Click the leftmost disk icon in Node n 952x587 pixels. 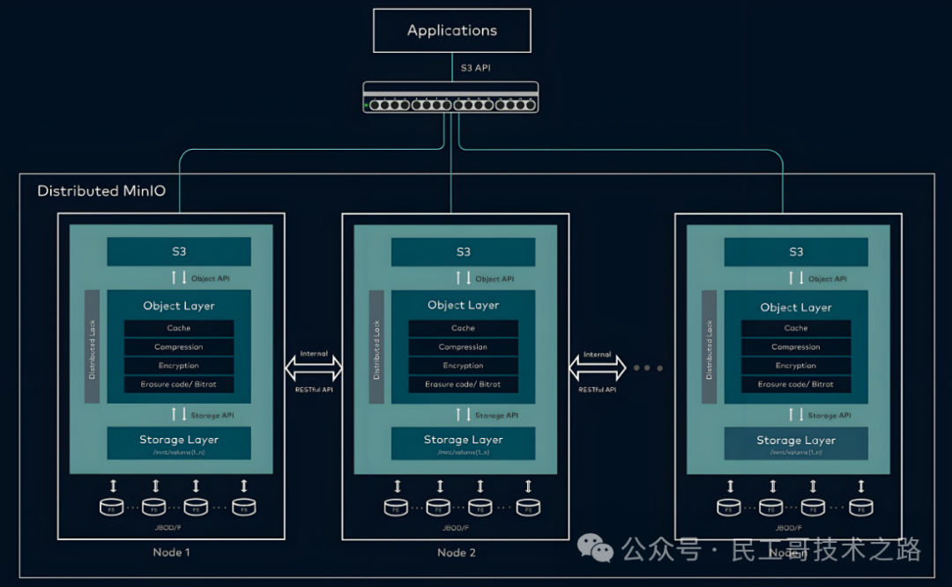point(729,507)
